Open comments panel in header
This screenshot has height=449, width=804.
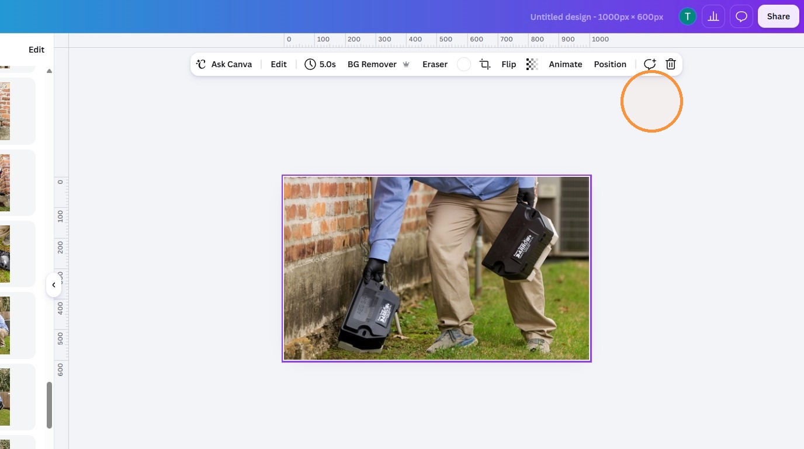[741, 16]
